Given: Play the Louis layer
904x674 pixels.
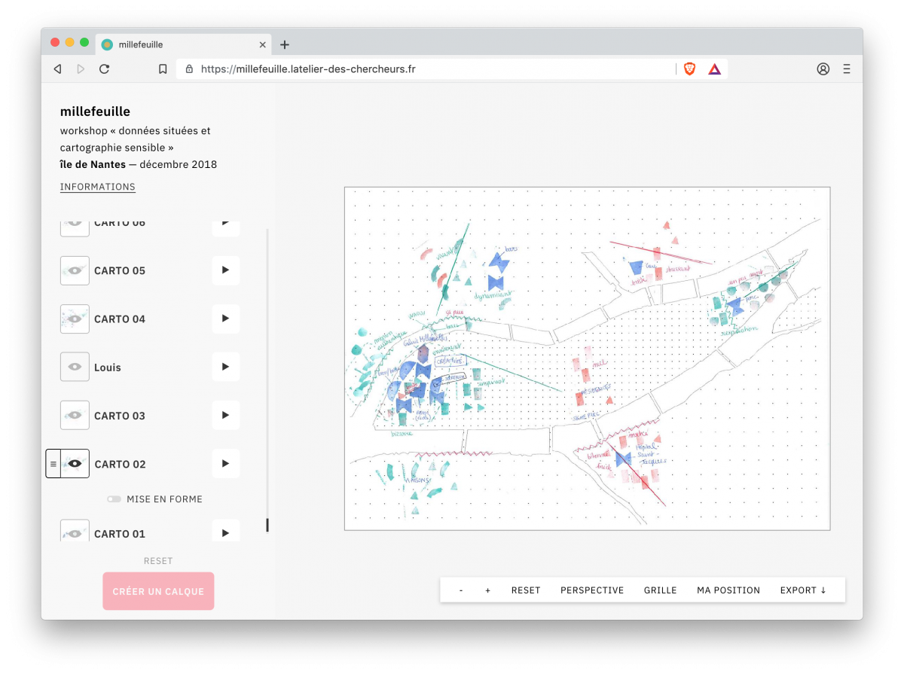Looking at the screenshot, I should coord(226,367).
